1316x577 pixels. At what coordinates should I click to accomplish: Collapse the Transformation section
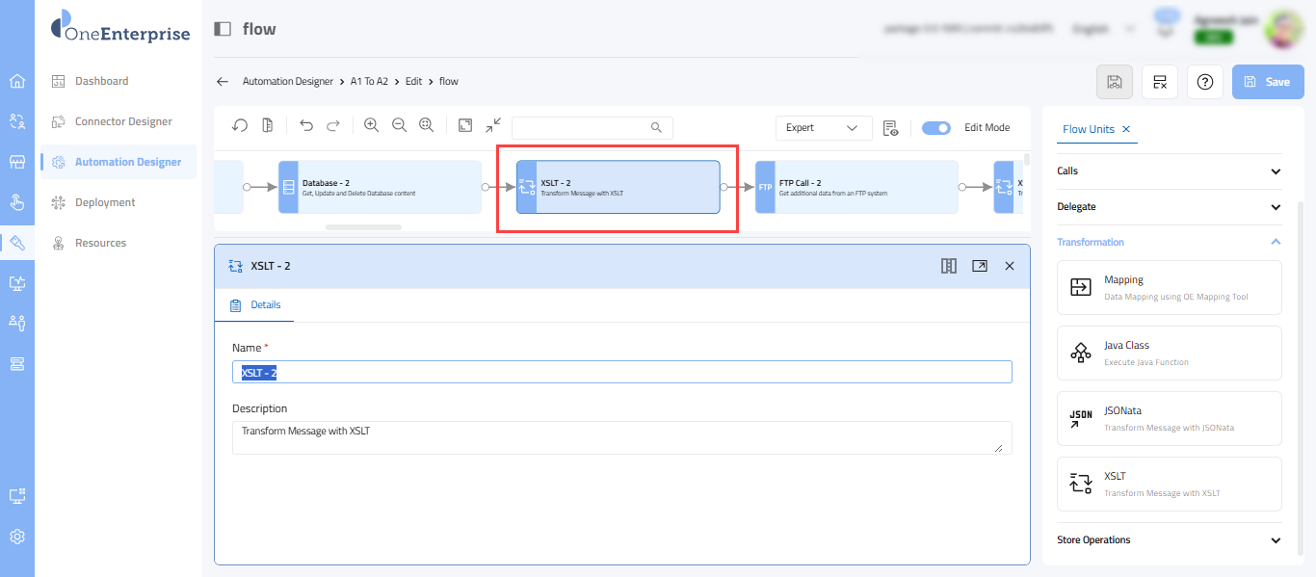[x=1276, y=243]
